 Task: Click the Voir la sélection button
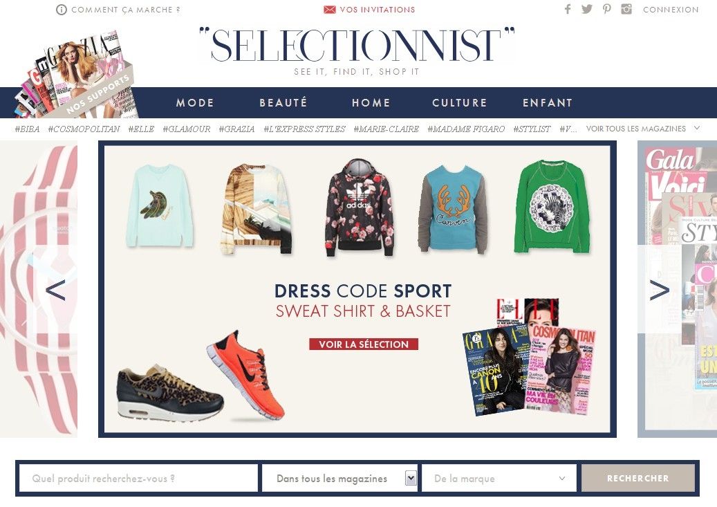coord(364,344)
